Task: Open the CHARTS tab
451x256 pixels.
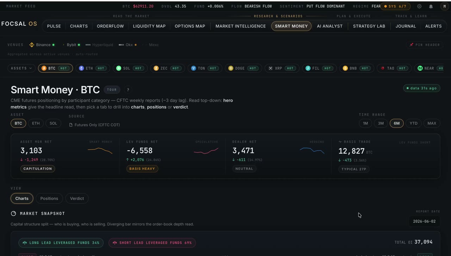Action: coord(79,26)
